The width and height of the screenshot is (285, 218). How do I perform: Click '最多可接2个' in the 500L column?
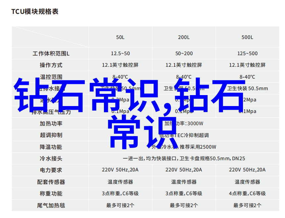[247, 205]
